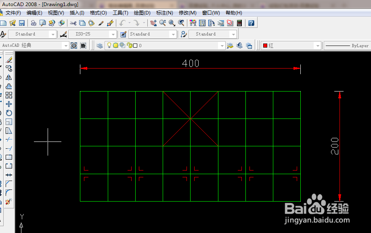Select the Move tool

click(x=9, y=104)
